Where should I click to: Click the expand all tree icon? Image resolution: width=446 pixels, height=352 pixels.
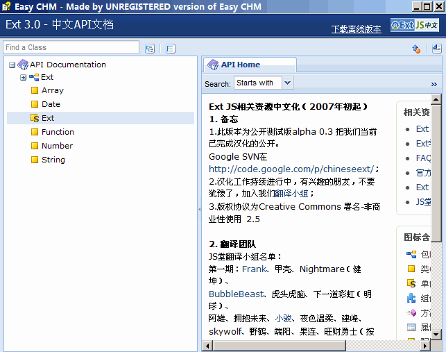[150, 49]
